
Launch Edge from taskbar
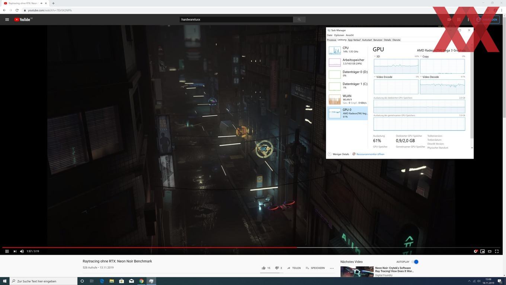(102, 281)
